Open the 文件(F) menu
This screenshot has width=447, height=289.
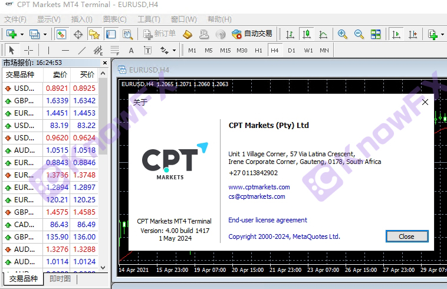(15, 19)
